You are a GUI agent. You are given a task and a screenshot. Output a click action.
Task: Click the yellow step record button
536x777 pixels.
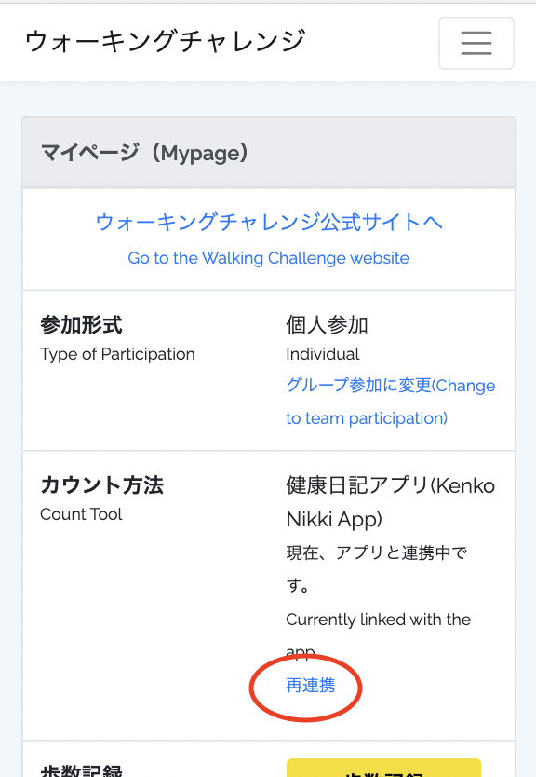tap(383, 768)
